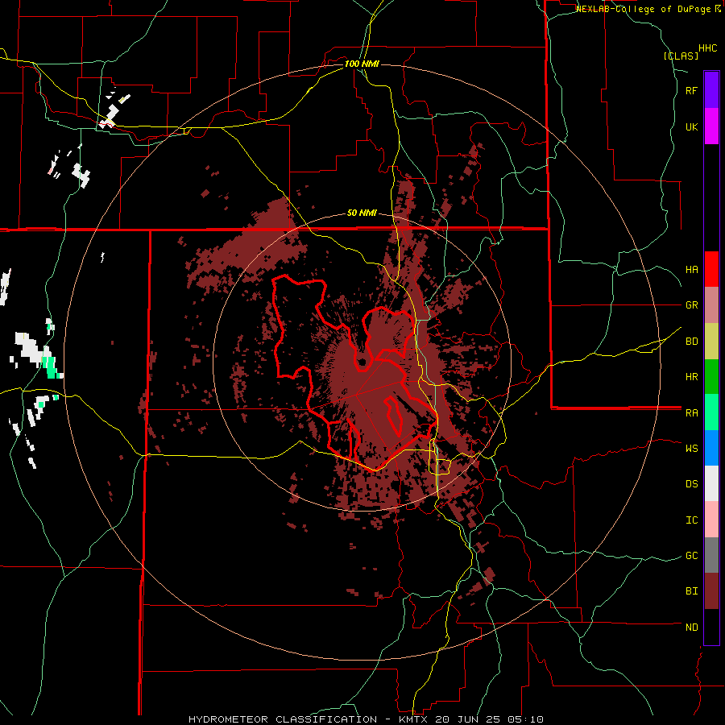Select the BD yellow legend swatch
Image resolution: width=725 pixels, height=725 pixels.
[x=711, y=341]
